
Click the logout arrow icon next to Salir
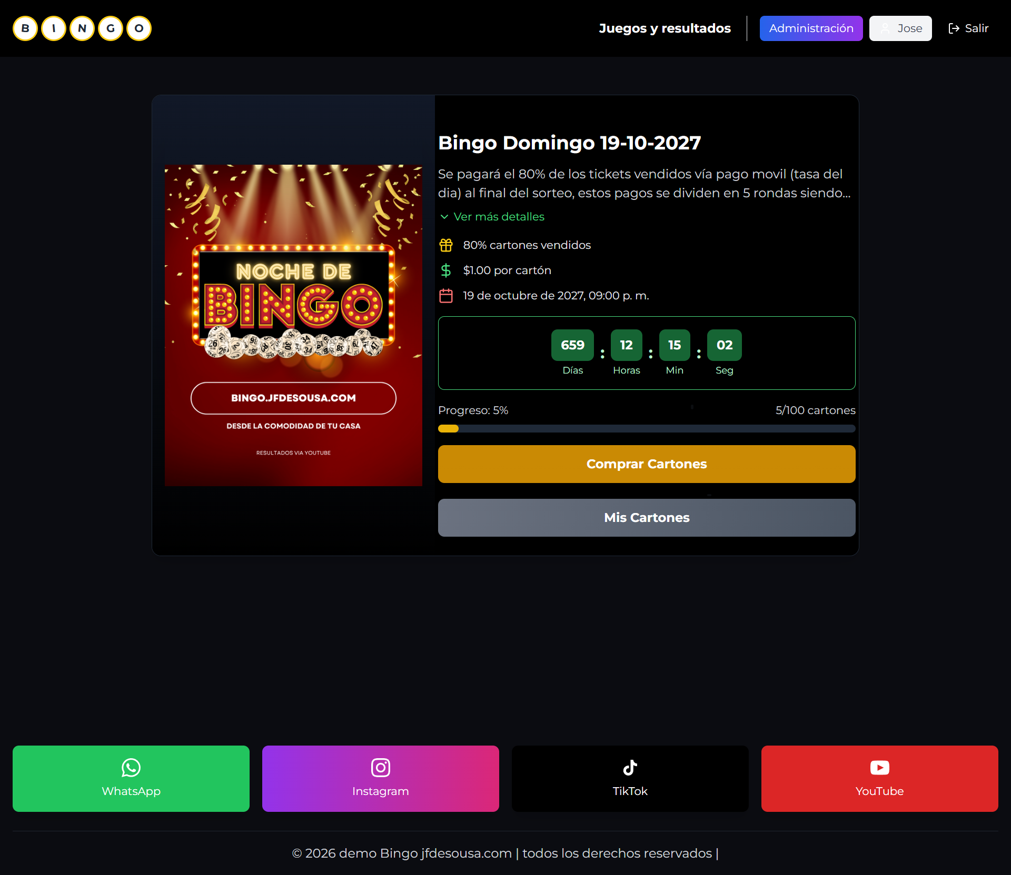(954, 28)
